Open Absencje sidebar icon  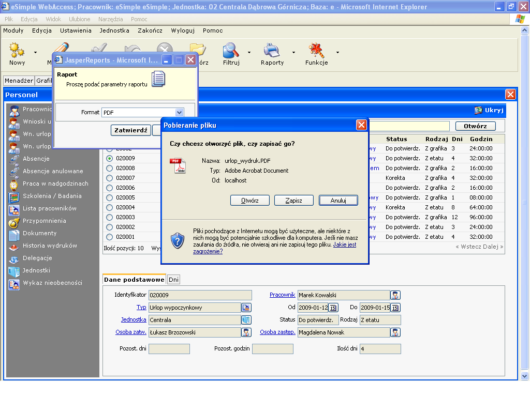click(14, 159)
